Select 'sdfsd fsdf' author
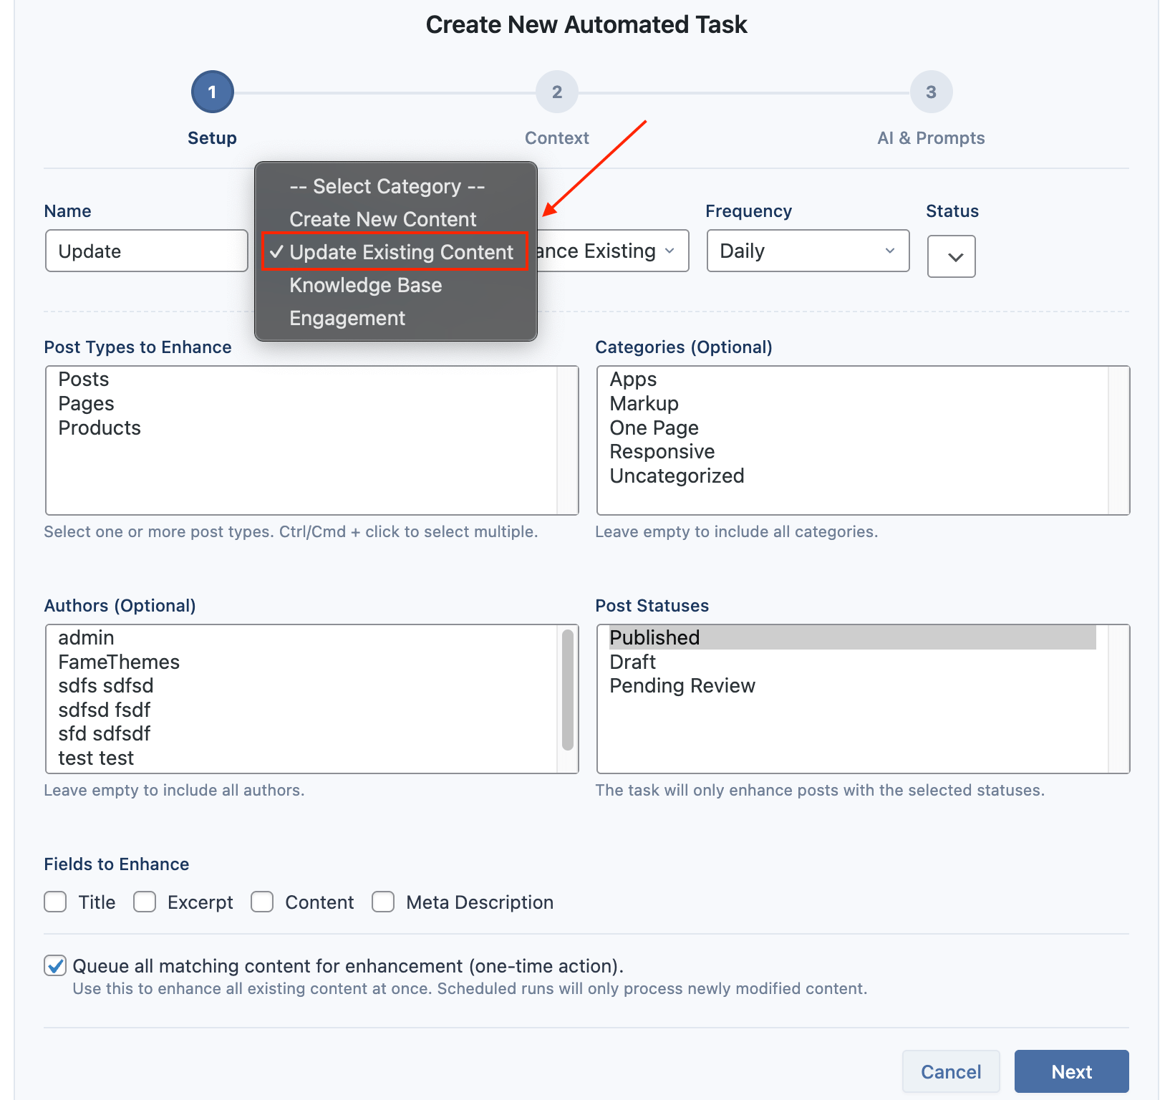 tap(301, 710)
